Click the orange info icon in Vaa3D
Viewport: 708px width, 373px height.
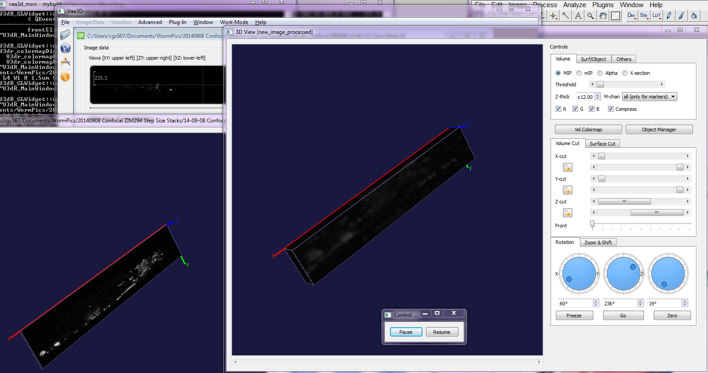tap(65, 77)
